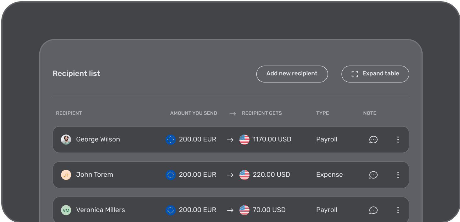
Task: Select the 200.00 EUR amount for John Torem
Action: click(x=198, y=175)
